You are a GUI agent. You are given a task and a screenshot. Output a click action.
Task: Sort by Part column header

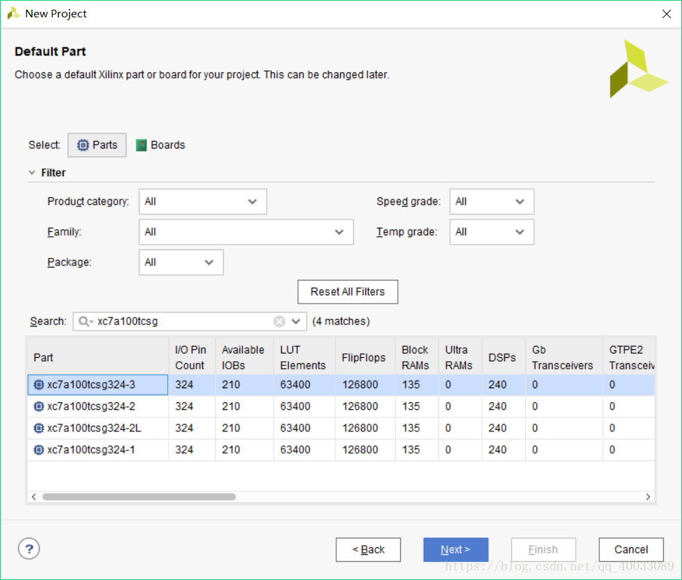[x=98, y=357]
